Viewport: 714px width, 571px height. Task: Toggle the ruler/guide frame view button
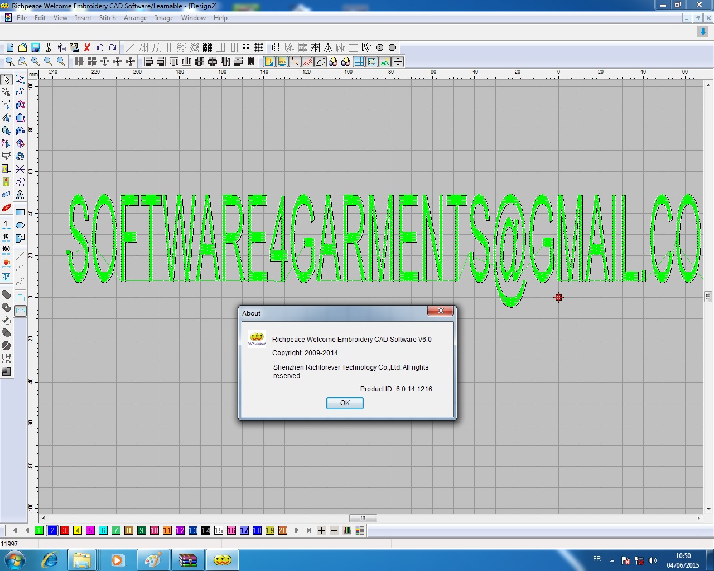point(372,61)
